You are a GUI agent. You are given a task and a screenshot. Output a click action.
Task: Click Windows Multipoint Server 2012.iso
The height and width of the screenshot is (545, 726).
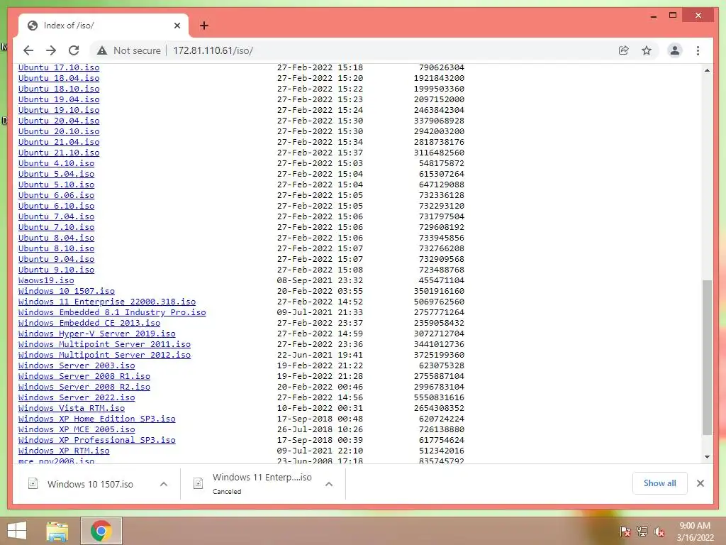tap(104, 356)
